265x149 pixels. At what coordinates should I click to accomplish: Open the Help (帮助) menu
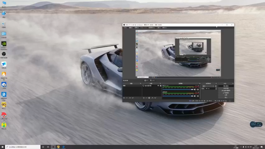[164, 28]
